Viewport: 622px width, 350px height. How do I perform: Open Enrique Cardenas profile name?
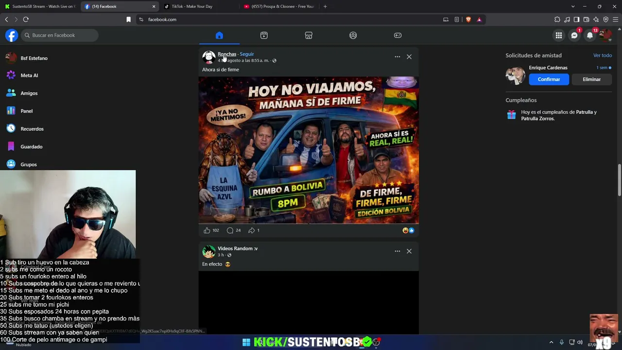pos(548,68)
